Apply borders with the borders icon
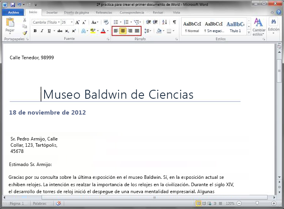The image size is (284, 209). [x=169, y=31]
